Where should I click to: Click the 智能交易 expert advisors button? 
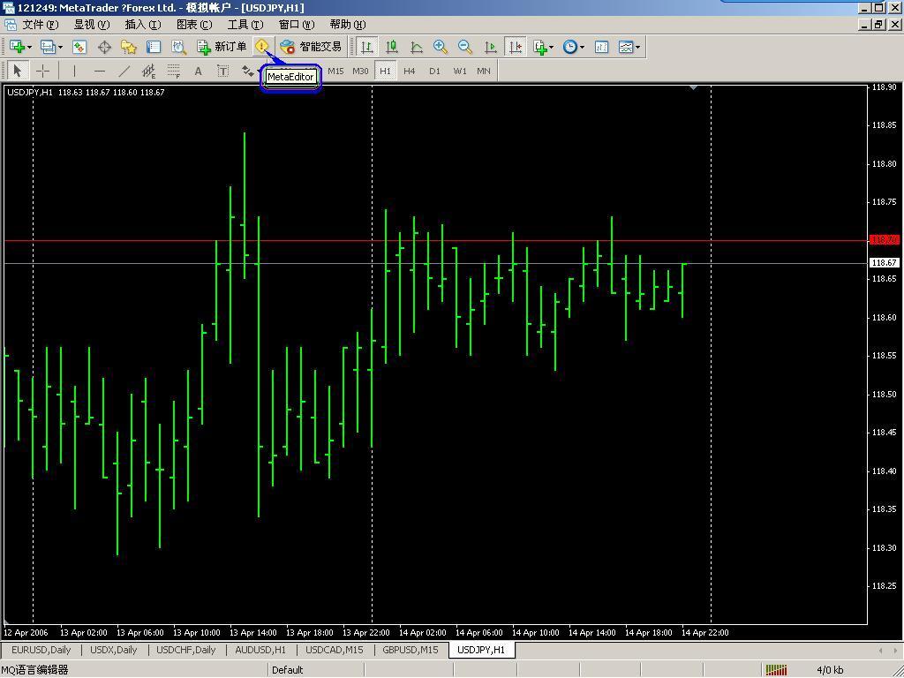pyautogui.click(x=311, y=47)
